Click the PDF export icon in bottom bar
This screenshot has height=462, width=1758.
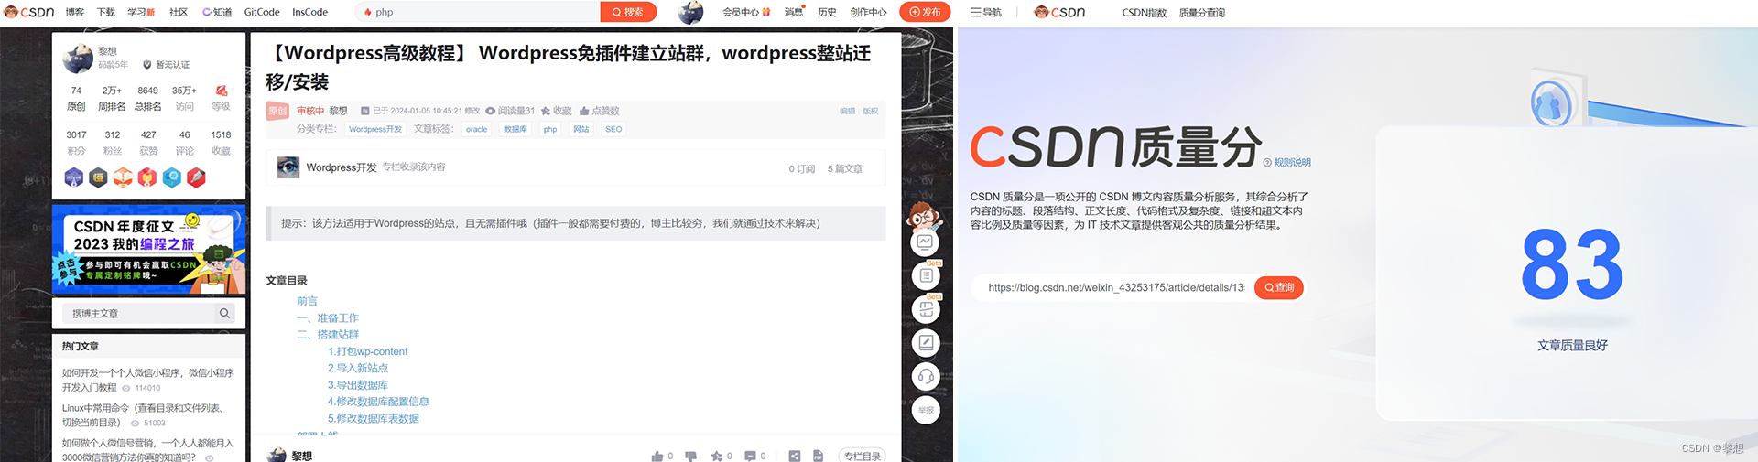(818, 456)
